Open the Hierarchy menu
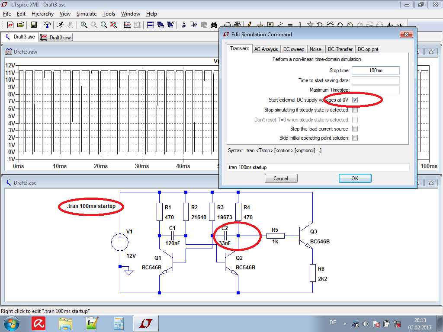Viewport: 443px width, 332px height. point(42,14)
